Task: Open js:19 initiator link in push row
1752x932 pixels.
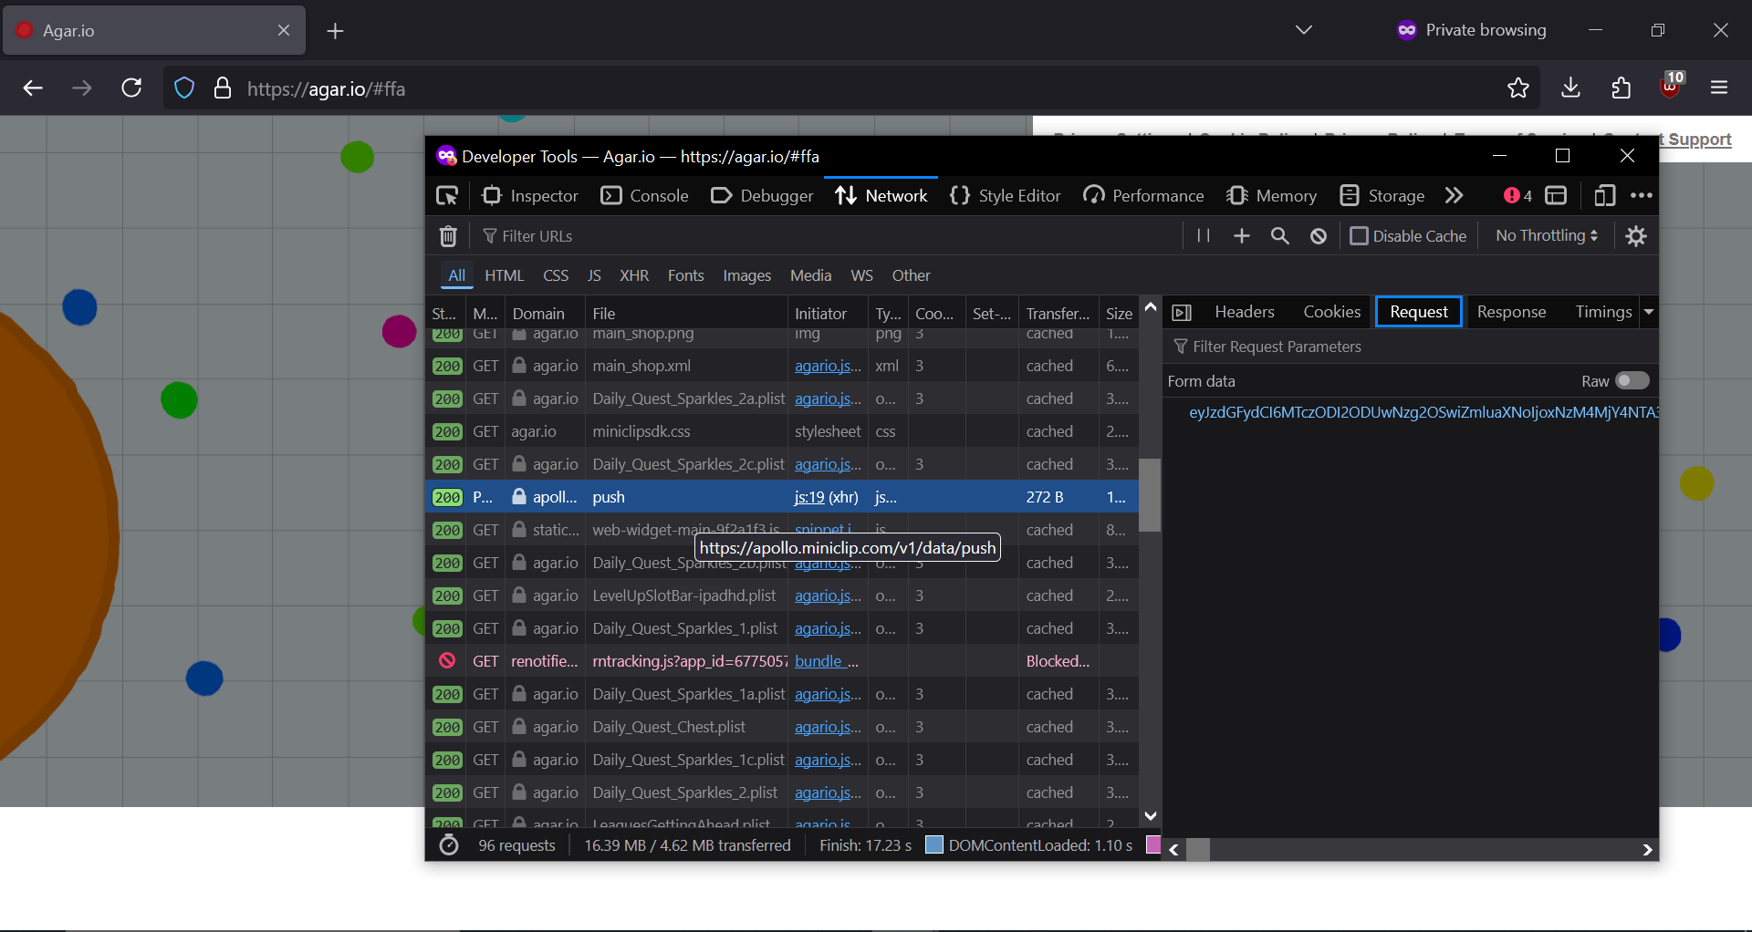Action: [x=809, y=497]
